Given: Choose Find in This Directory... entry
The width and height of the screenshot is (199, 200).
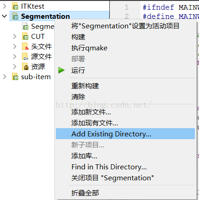Looking at the screenshot, I should 125,167.
